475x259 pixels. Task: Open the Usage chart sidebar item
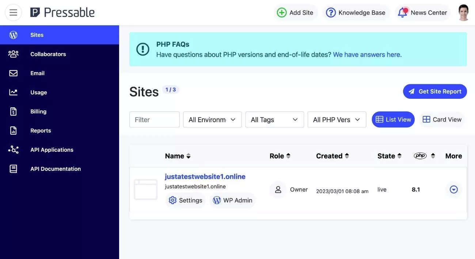38,93
